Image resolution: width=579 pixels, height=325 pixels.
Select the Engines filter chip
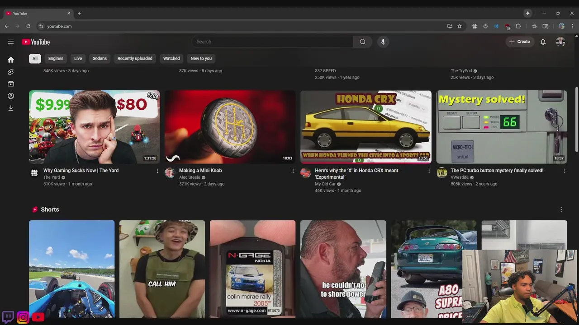click(56, 58)
